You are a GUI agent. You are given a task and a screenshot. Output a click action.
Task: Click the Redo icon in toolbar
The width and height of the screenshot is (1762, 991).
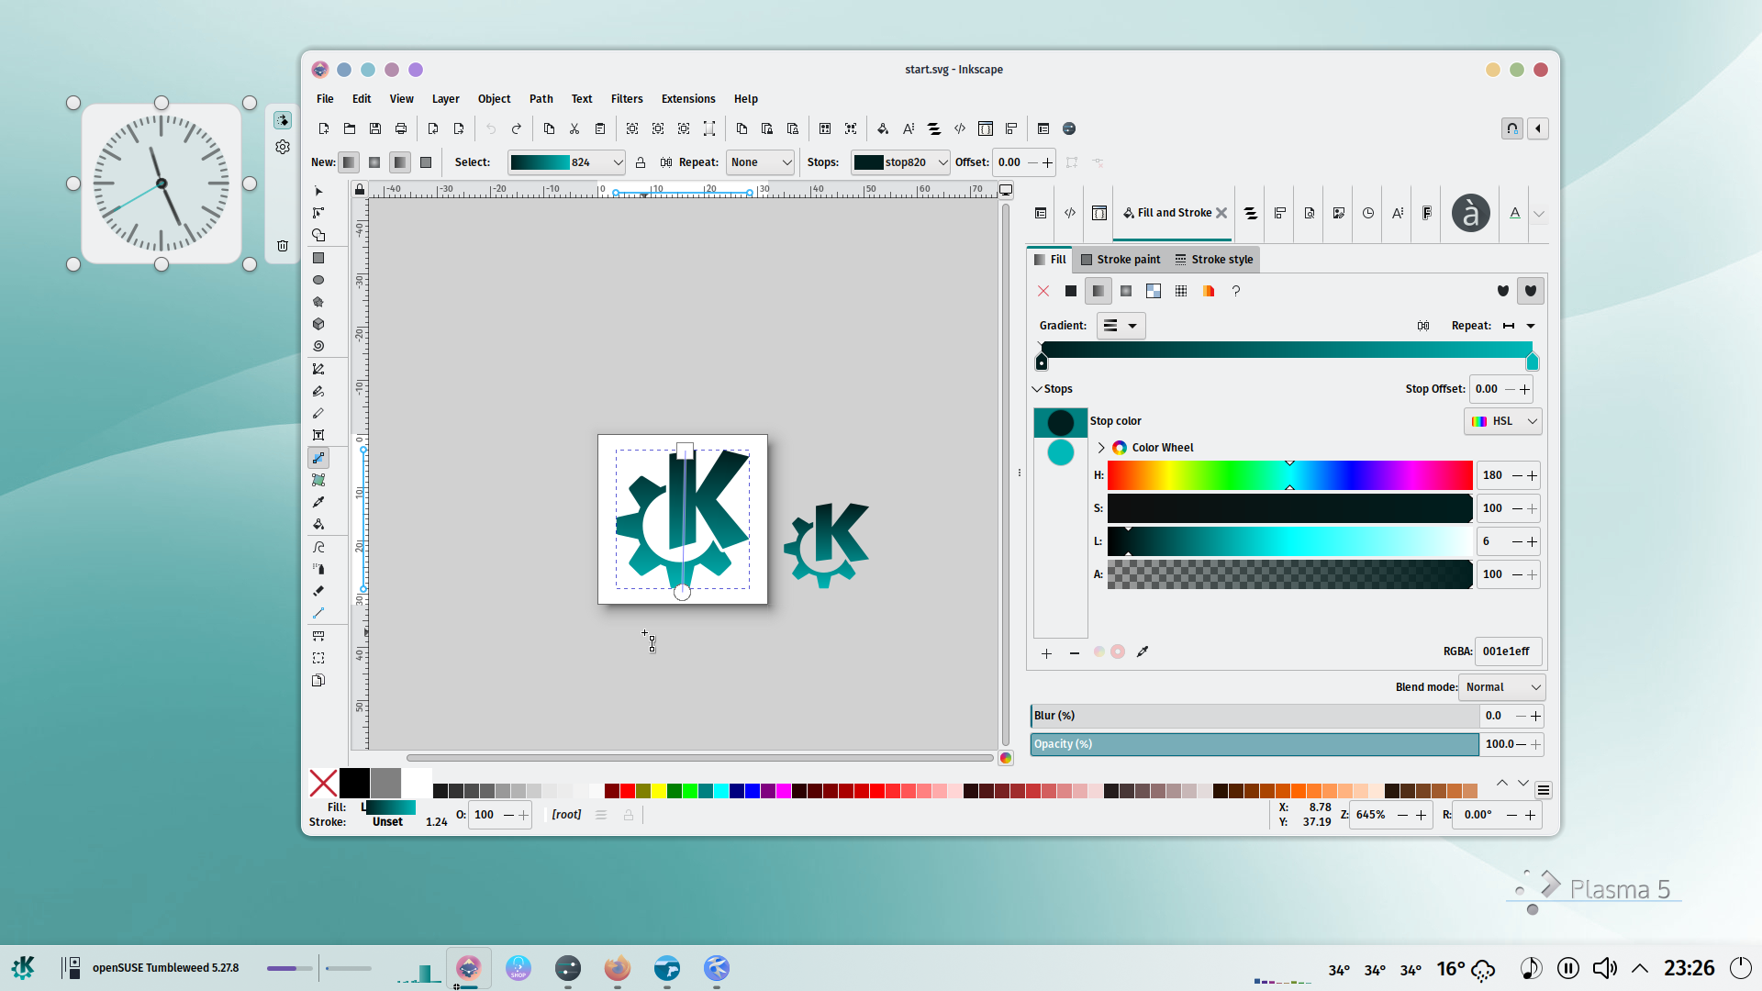click(x=517, y=128)
